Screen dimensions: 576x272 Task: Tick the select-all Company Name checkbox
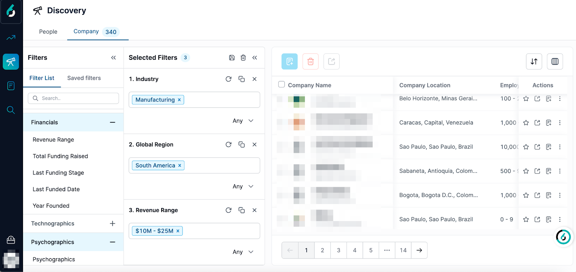click(x=282, y=85)
